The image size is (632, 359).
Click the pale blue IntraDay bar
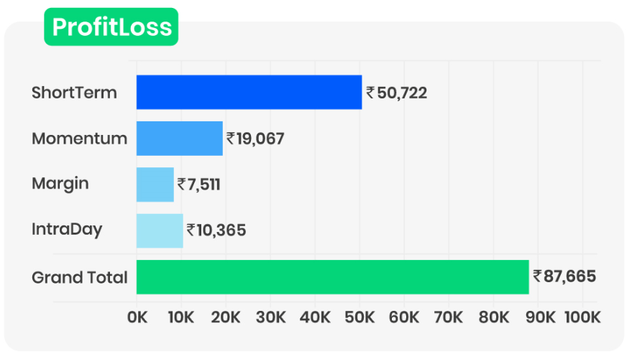tap(160, 230)
